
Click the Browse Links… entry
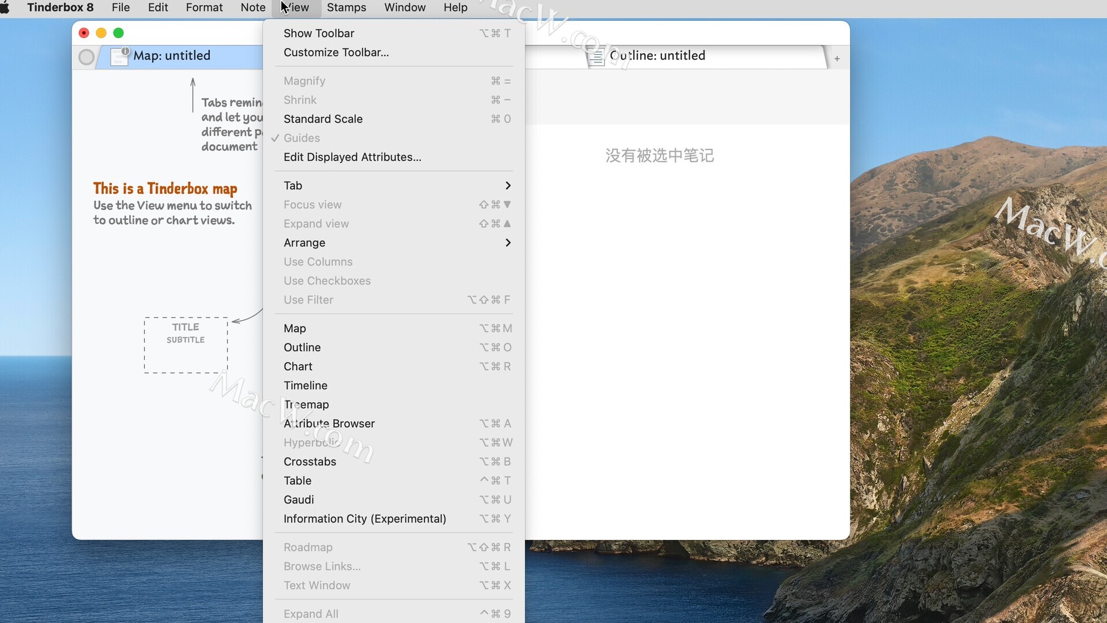pyautogui.click(x=394, y=566)
